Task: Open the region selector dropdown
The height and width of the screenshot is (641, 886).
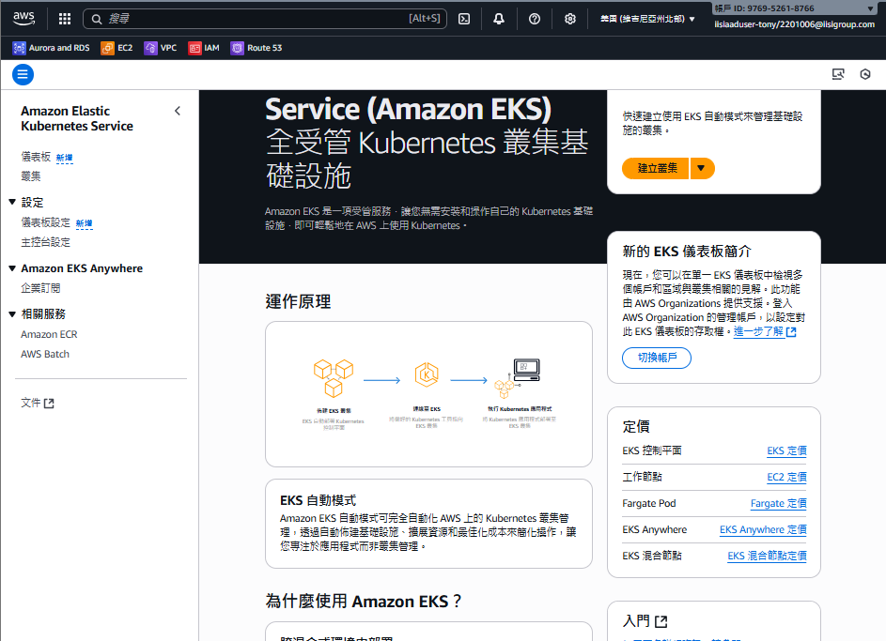Action: coord(647,19)
